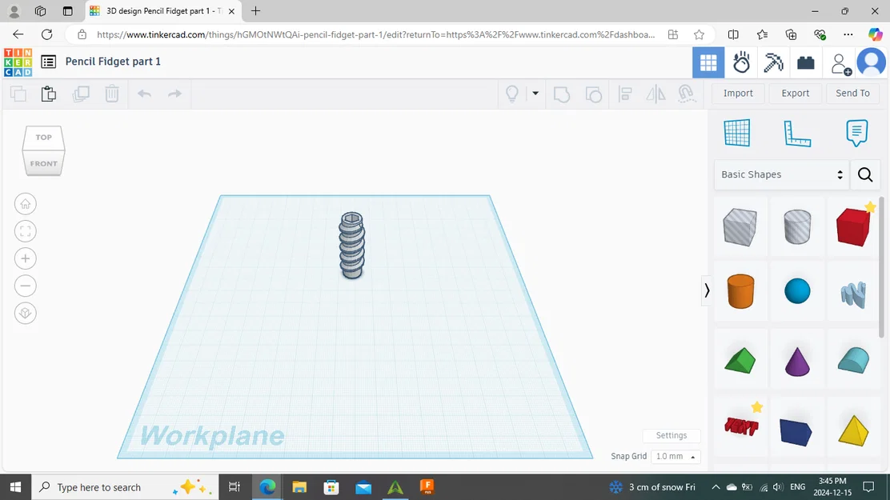Screen dimensions: 890x500
Task: Click the Home view button
Action: [25, 204]
